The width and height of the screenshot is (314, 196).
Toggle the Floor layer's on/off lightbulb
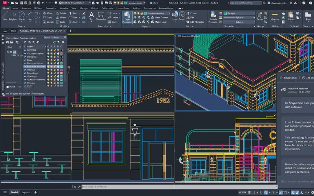tap(48, 59)
